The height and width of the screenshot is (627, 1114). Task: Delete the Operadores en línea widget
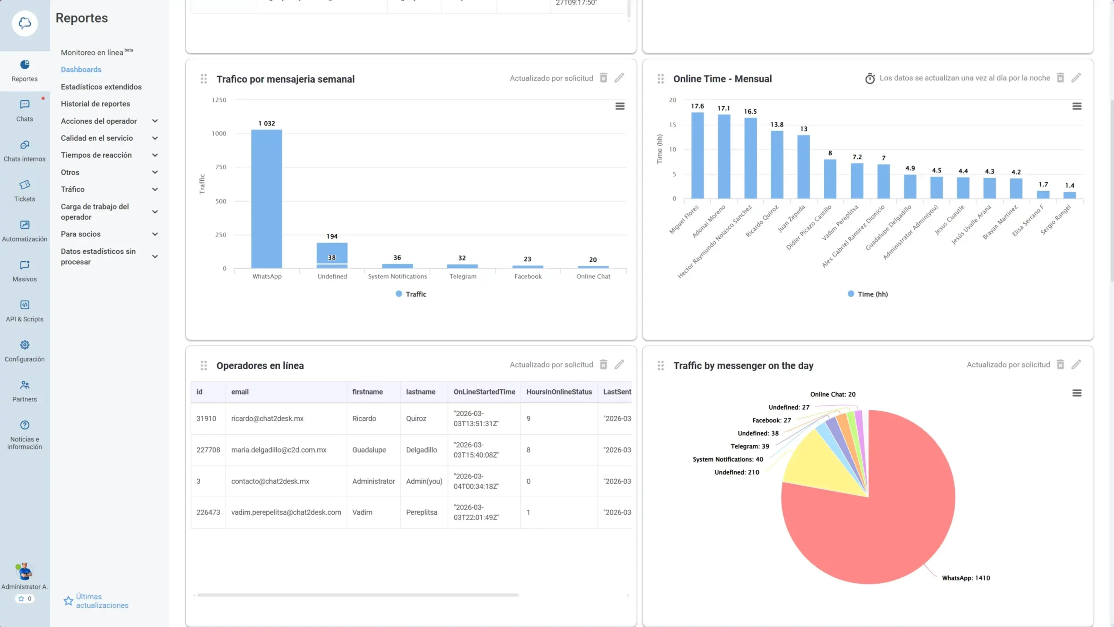(603, 364)
